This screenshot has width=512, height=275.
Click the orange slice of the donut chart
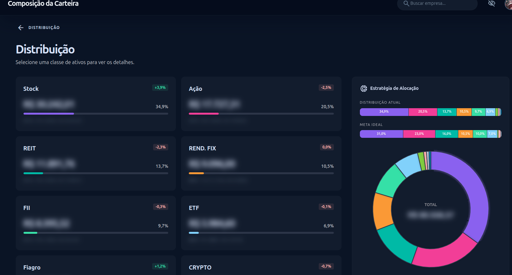click(x=382, y=211)
